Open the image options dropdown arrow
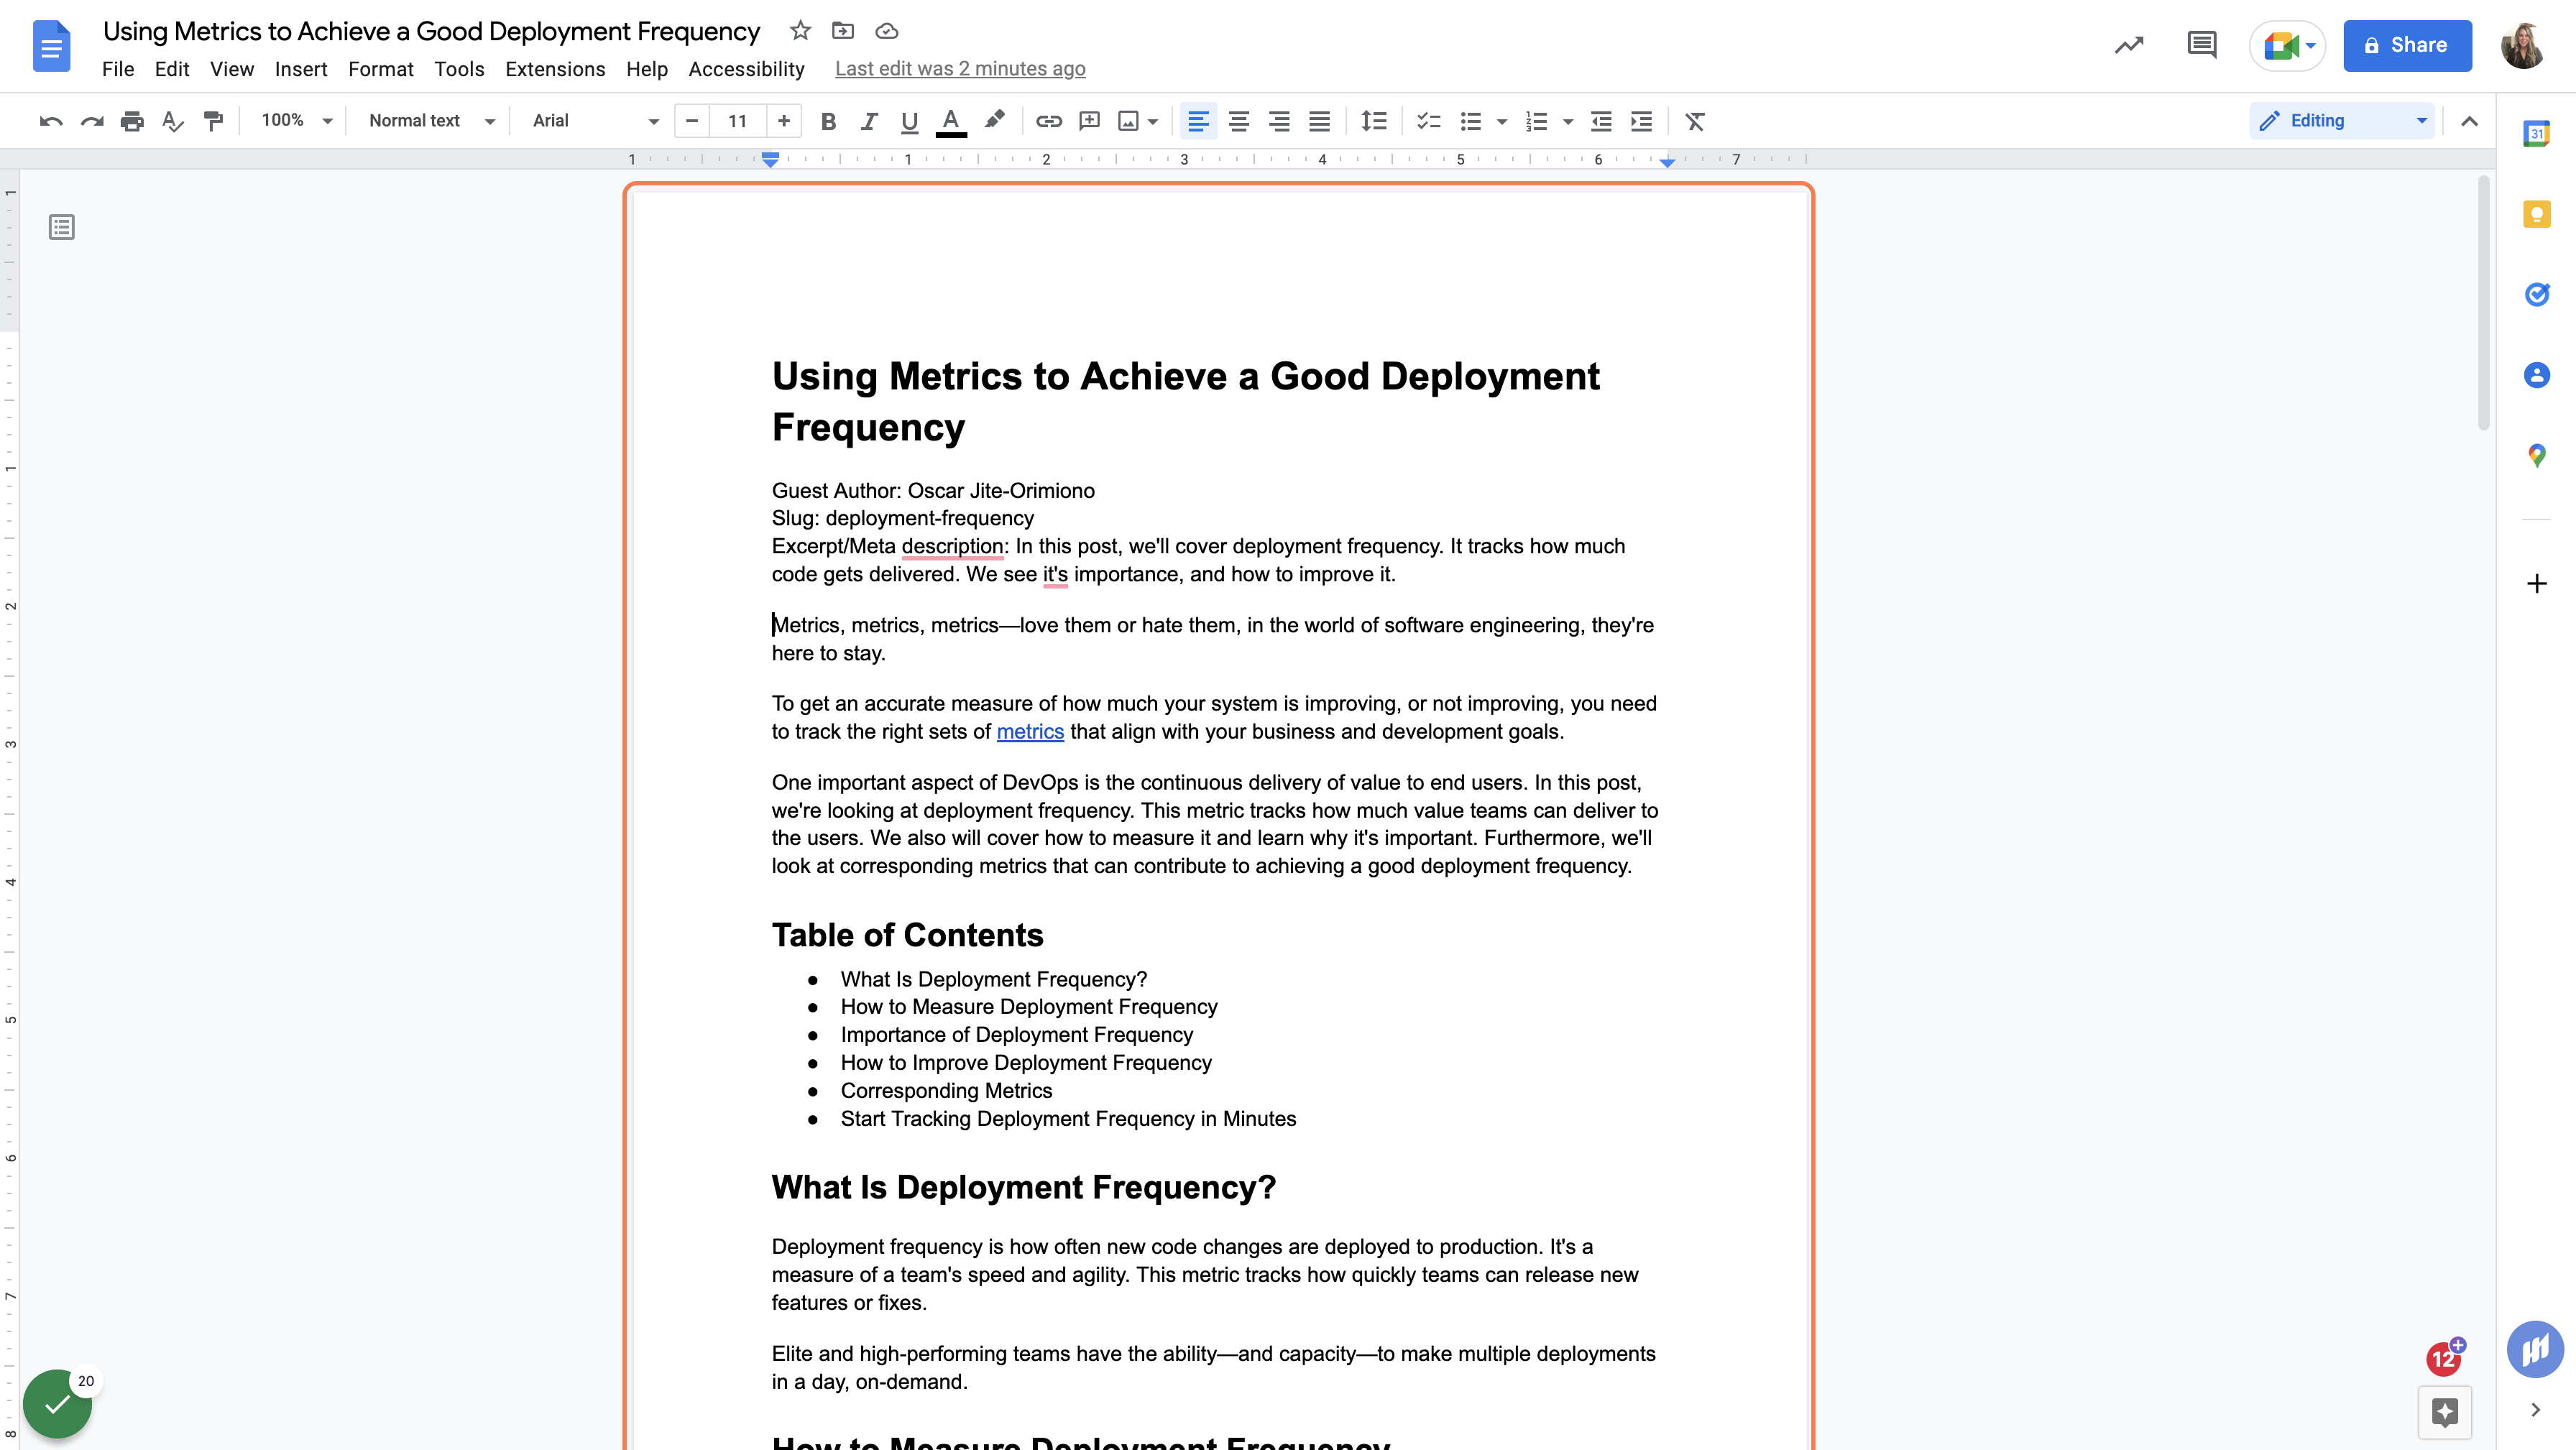This screenshot has height=1450, width=2576. pyautogui.click(x=1153, y=122)
